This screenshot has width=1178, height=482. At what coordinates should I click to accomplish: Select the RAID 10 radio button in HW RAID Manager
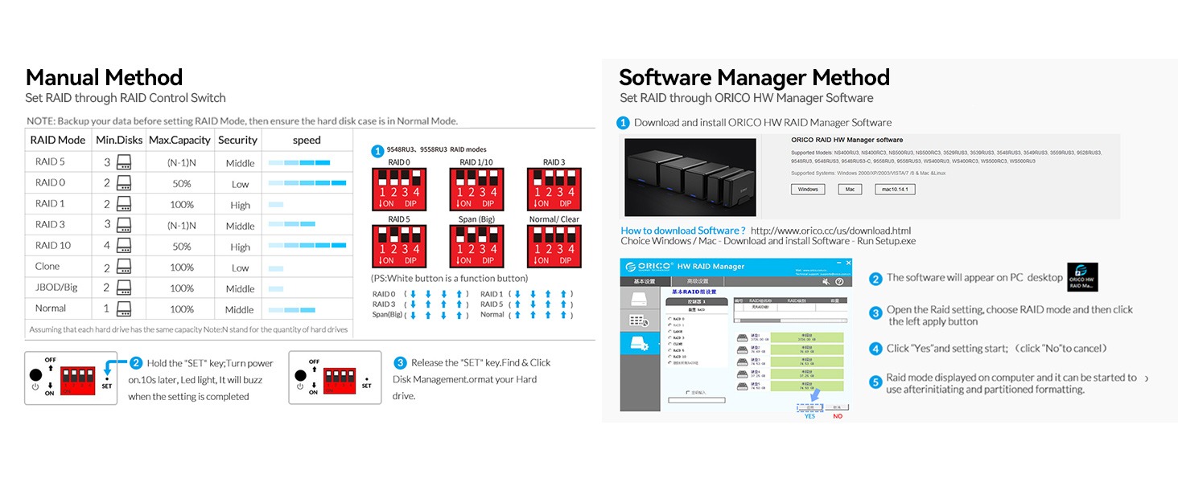coord(669,357)
